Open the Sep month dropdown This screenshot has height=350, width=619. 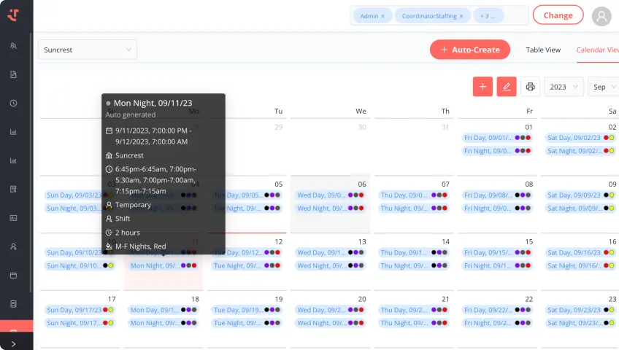[604, 87]
